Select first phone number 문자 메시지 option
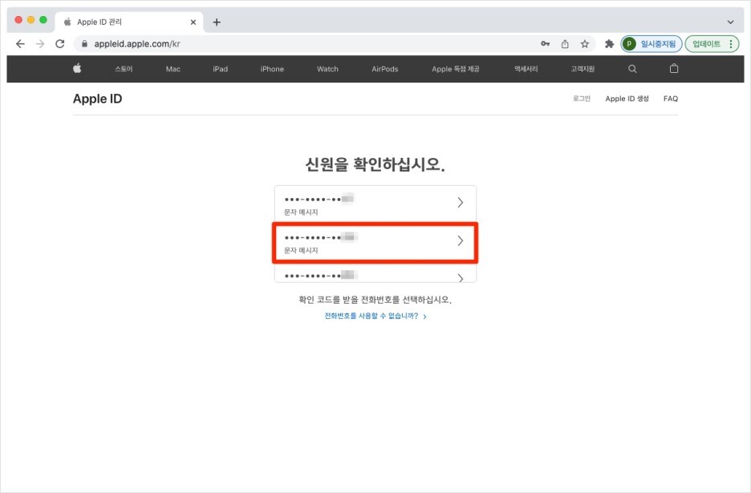Viewport: 751px width, 493px height. (375, 204)
